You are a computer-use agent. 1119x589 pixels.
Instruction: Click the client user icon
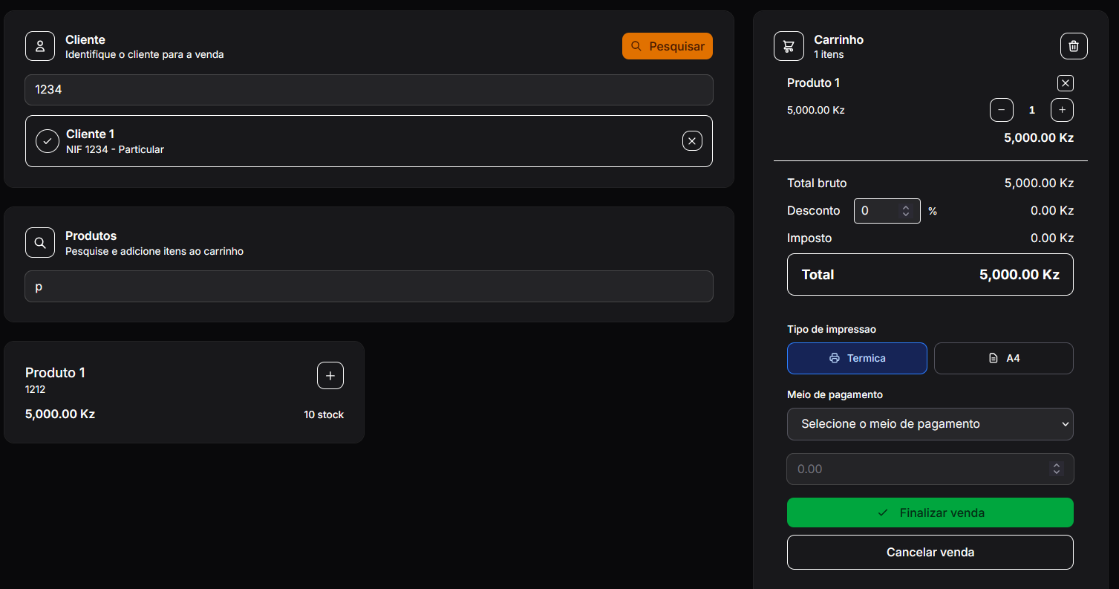click(x=40, y=46)
